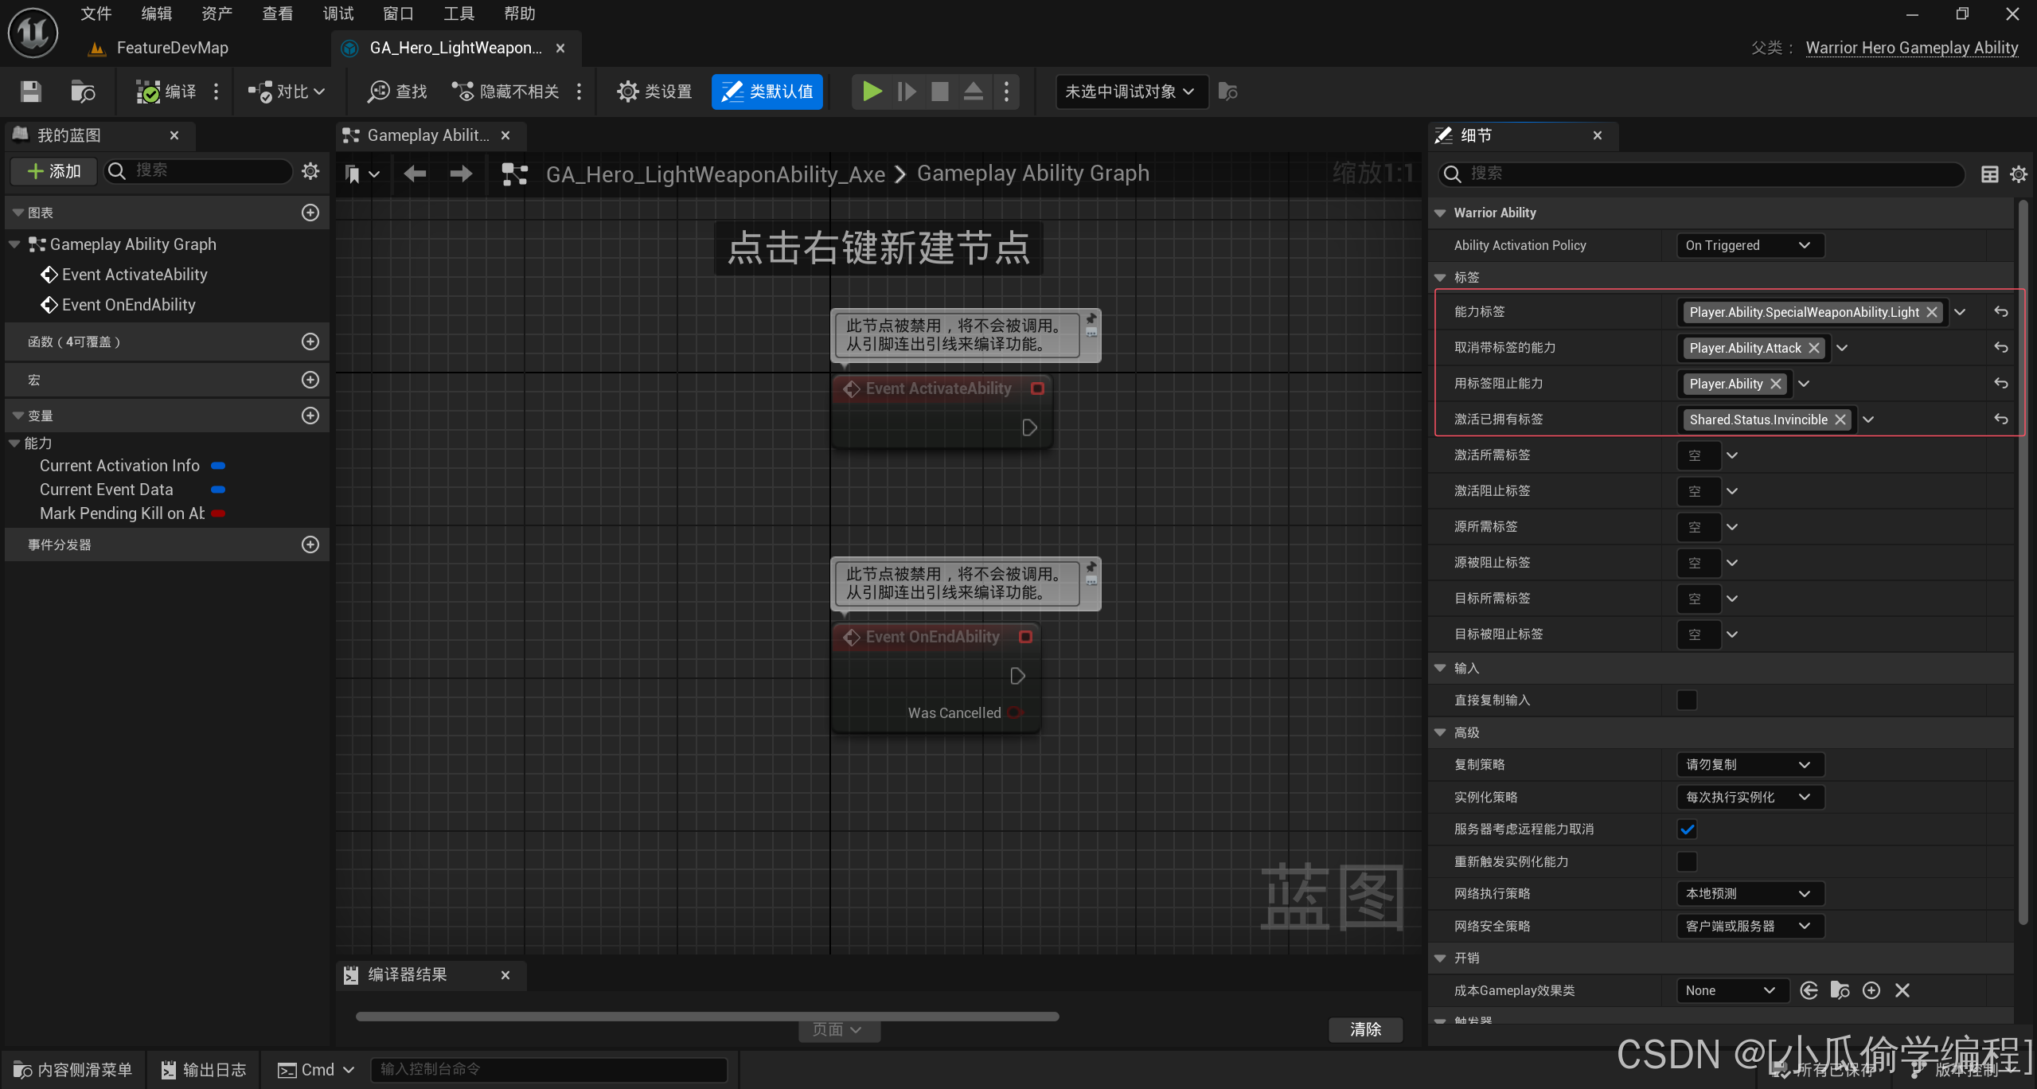Save the blueprint with the floppy disk icon
Screen dimensions: 2037x1089
click(30, 92)
